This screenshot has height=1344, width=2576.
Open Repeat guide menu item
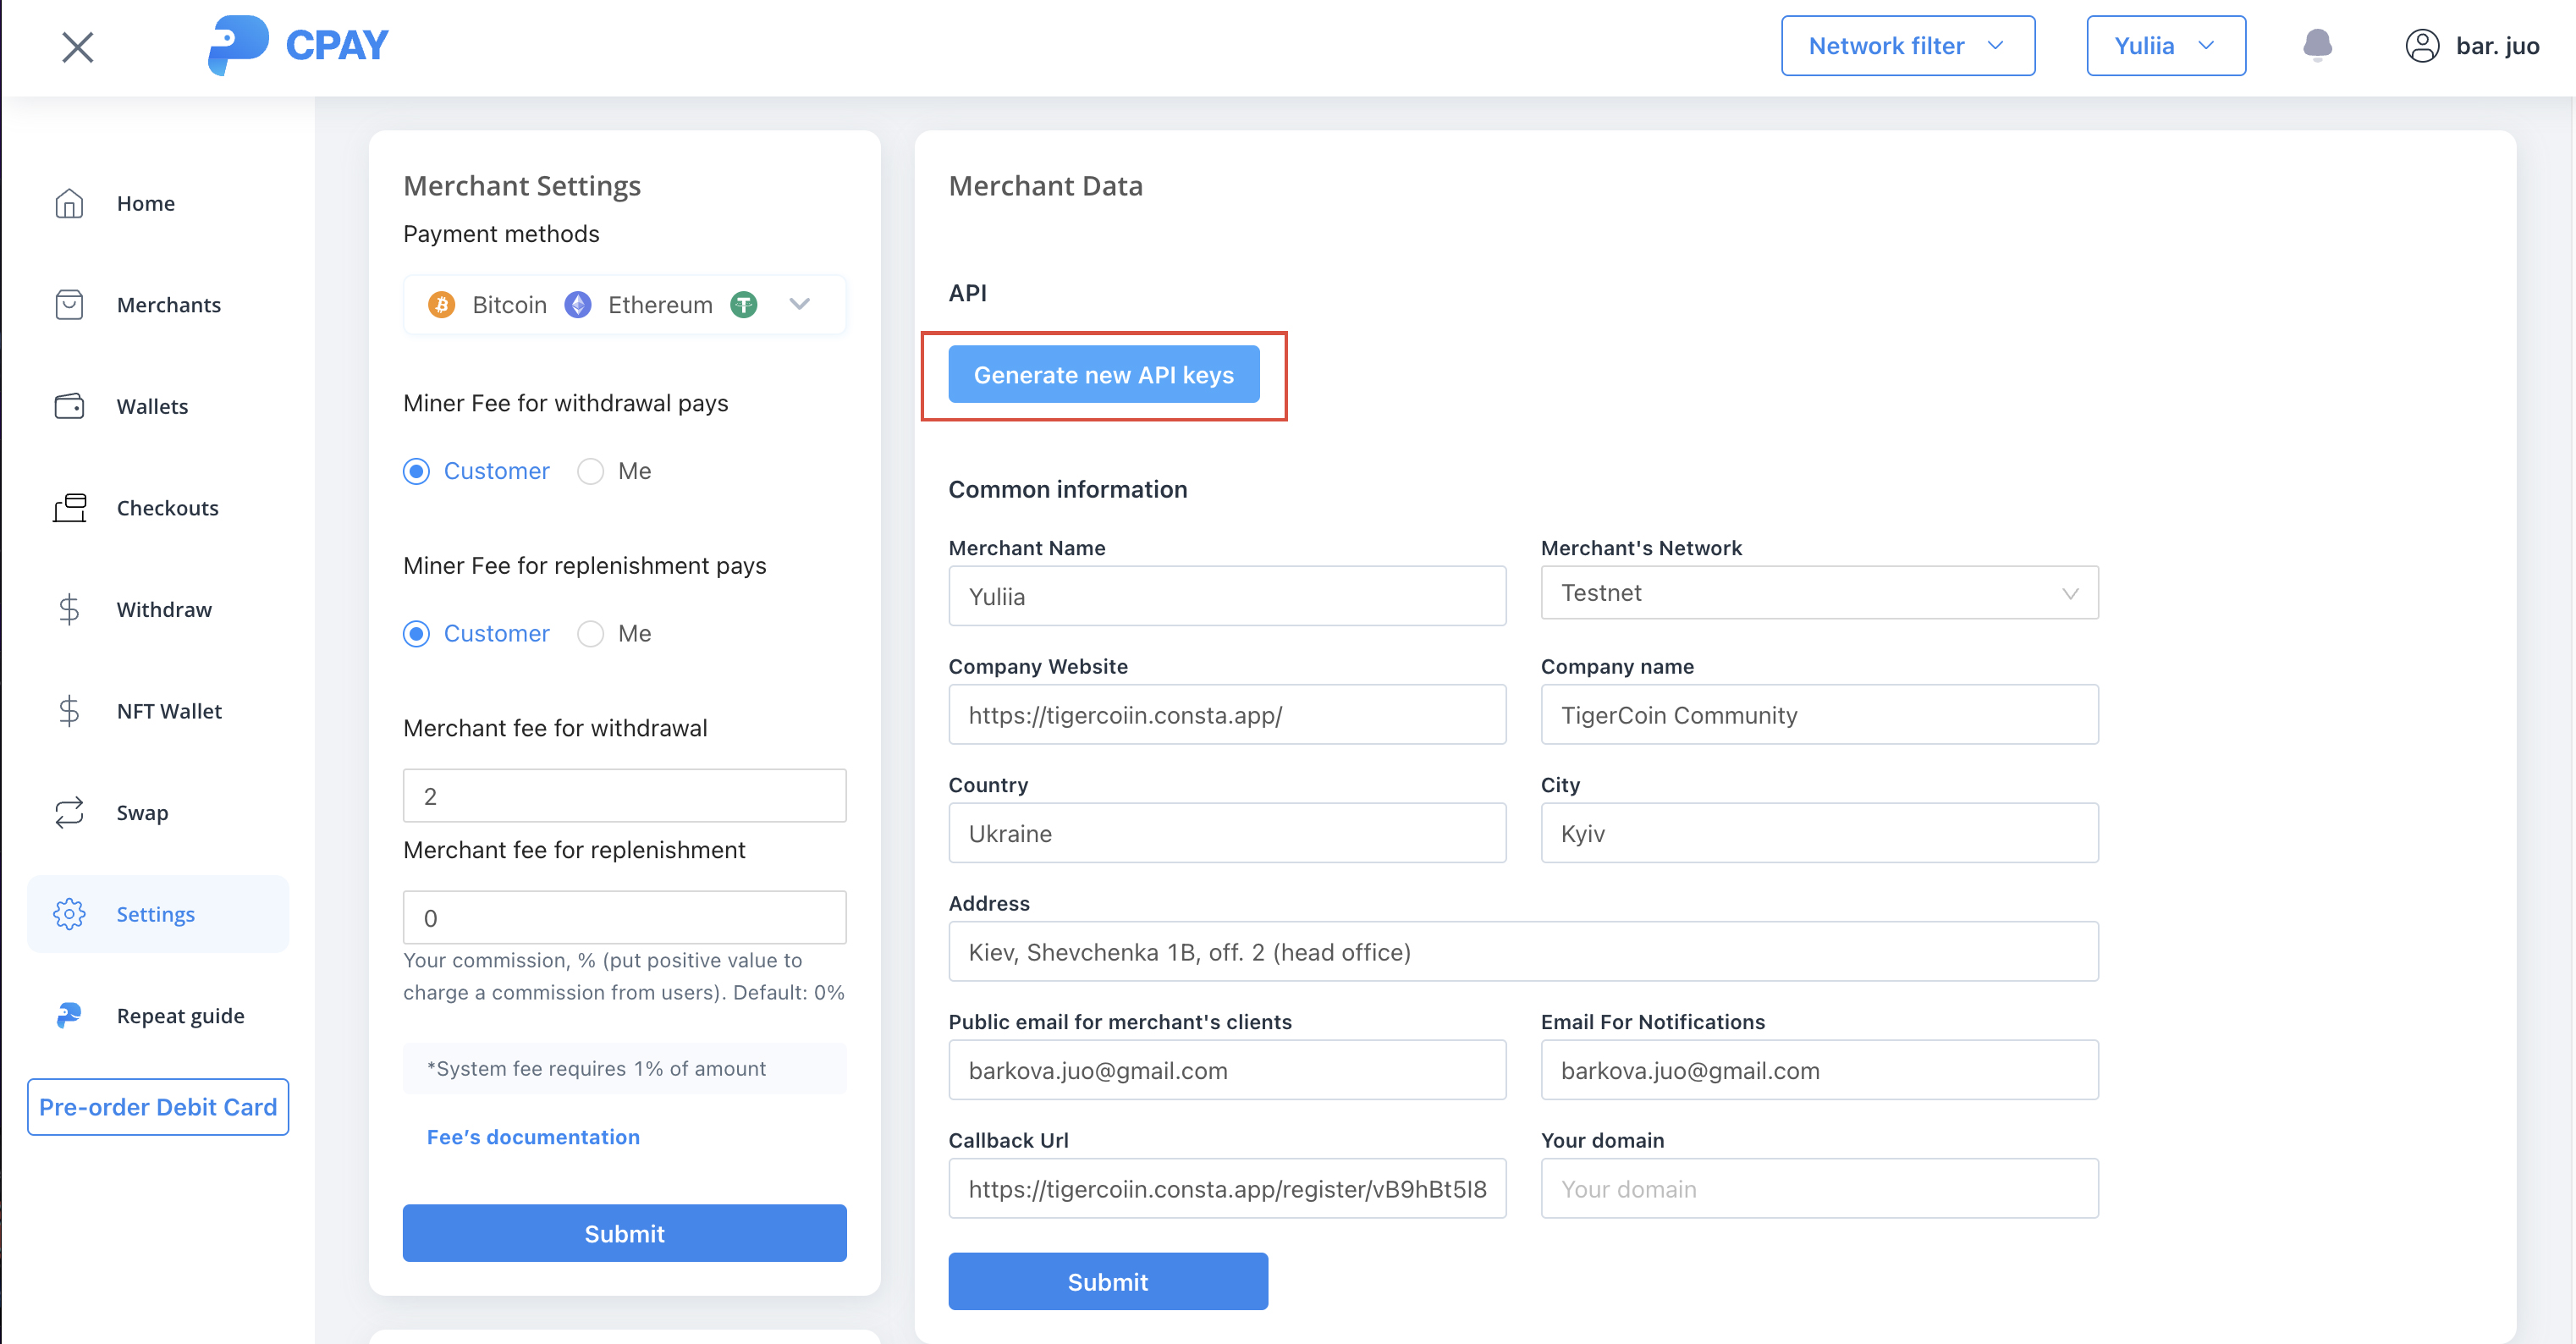click(158, 1015)
